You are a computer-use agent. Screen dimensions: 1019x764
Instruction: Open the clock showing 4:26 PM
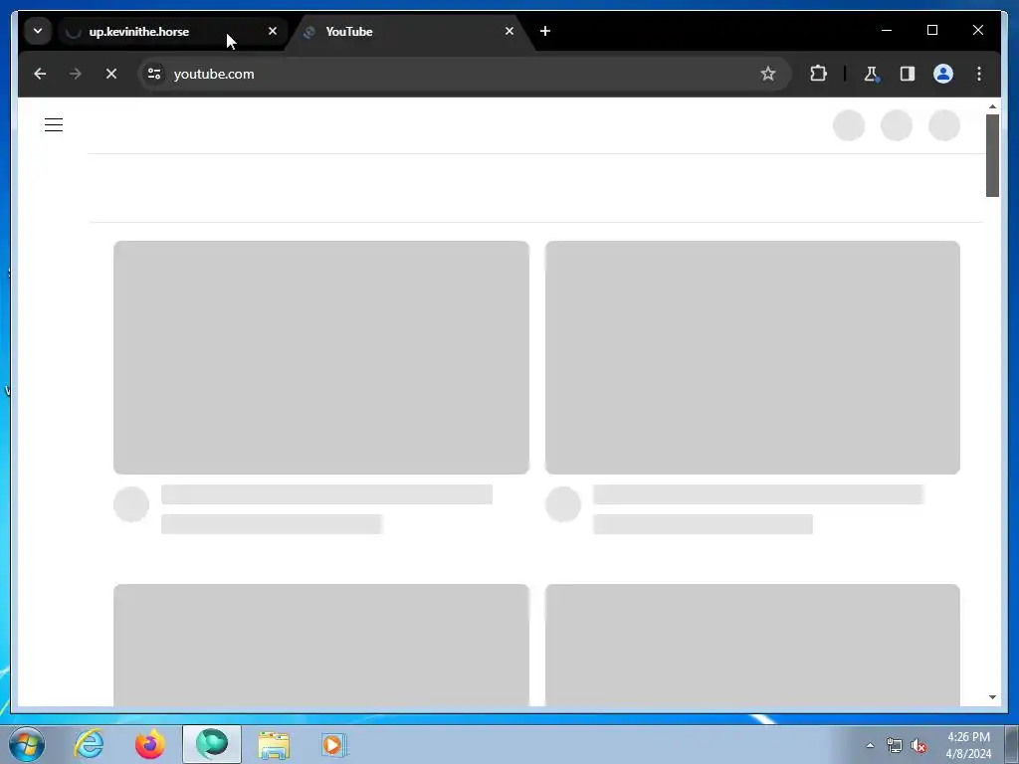coord(968,745)
